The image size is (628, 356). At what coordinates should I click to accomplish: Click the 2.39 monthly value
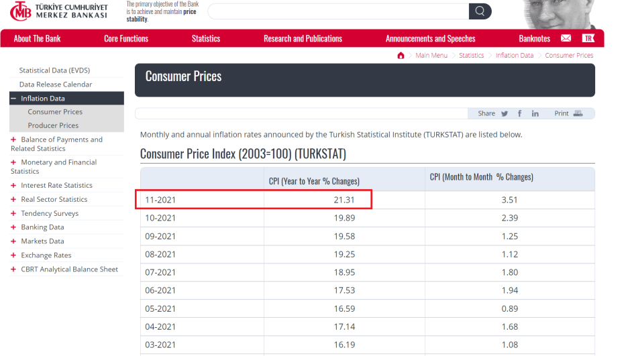click(510, 218)
